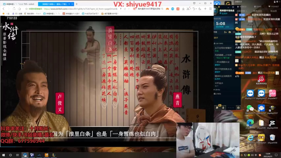
Task: Click the microphone button in League client
Action: (223, 108)
